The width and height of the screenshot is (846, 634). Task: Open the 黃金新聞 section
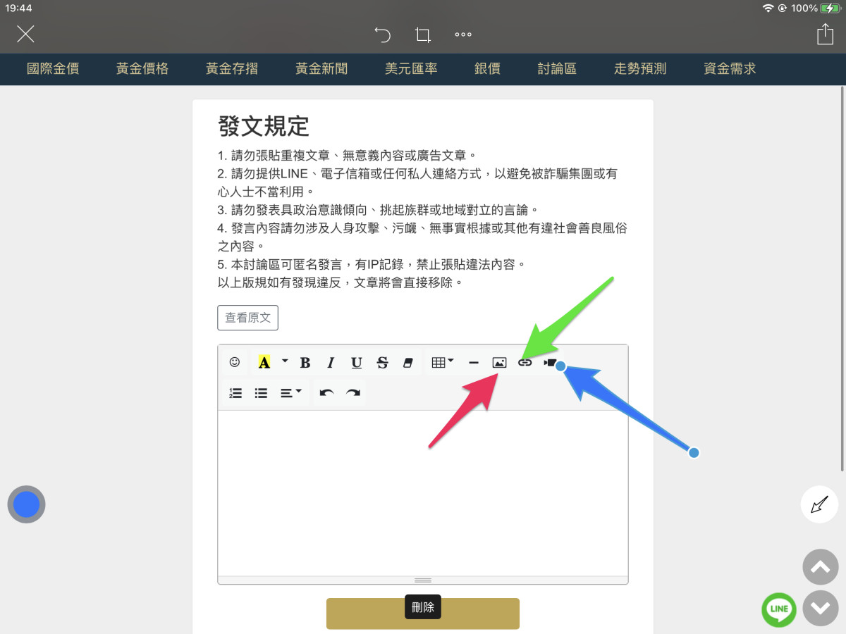coord(321,69)
